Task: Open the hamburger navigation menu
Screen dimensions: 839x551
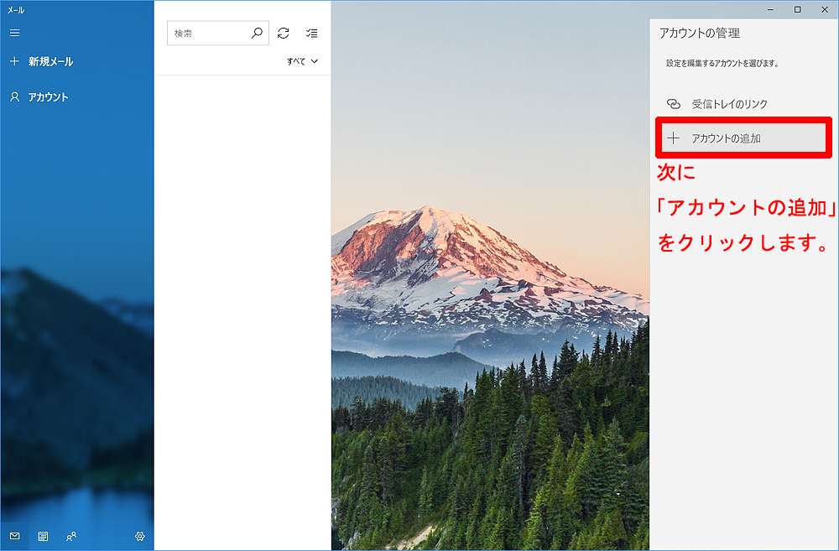Action: pyautogui.click(x=14, y=33)
